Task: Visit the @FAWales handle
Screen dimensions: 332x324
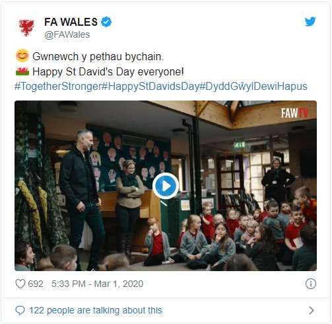Action: tap(67, 34)
